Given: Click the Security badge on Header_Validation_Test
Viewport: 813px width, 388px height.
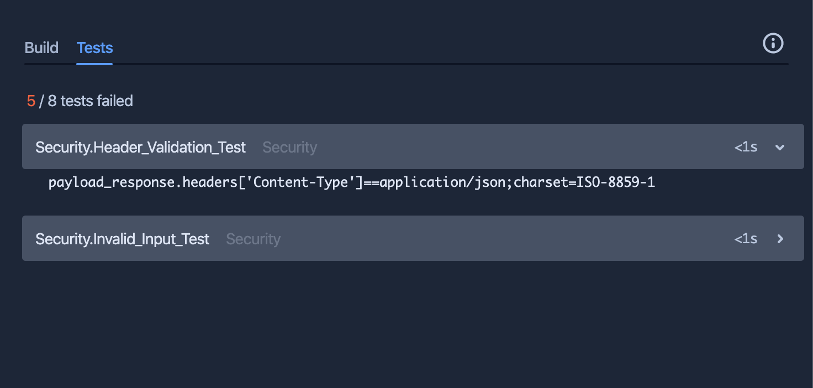Looking at the screenshot, I should pos(289,147).
